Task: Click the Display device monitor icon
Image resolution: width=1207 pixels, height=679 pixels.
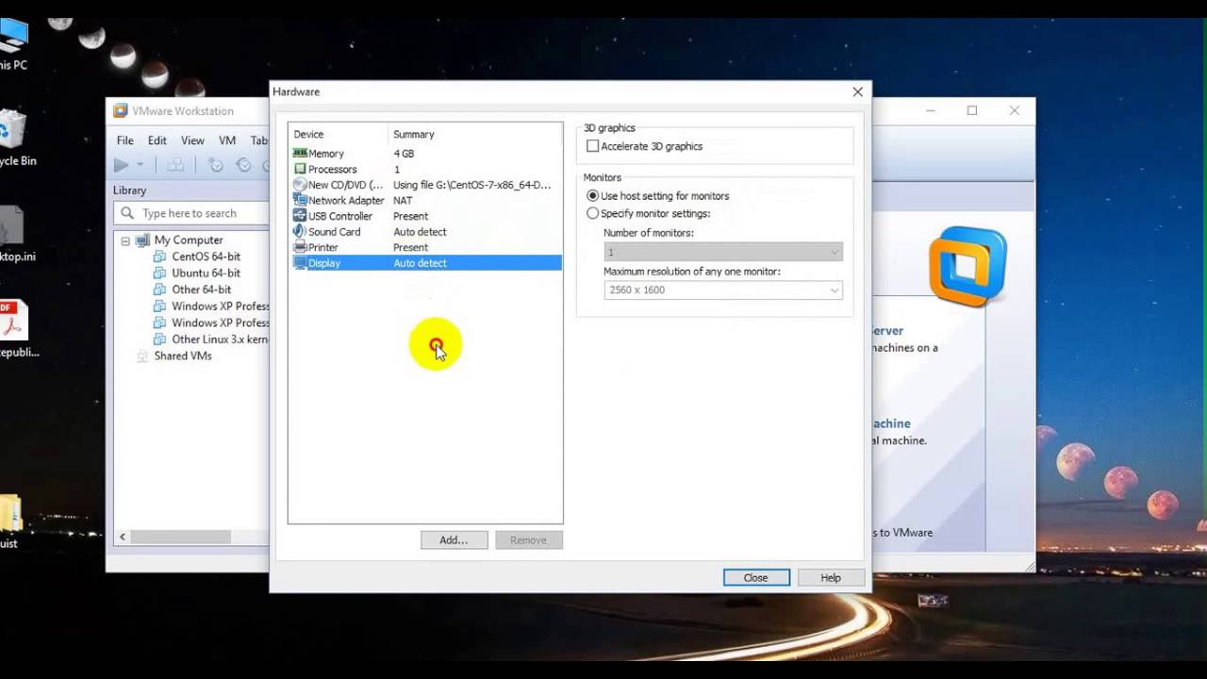Action: (300, 263)
